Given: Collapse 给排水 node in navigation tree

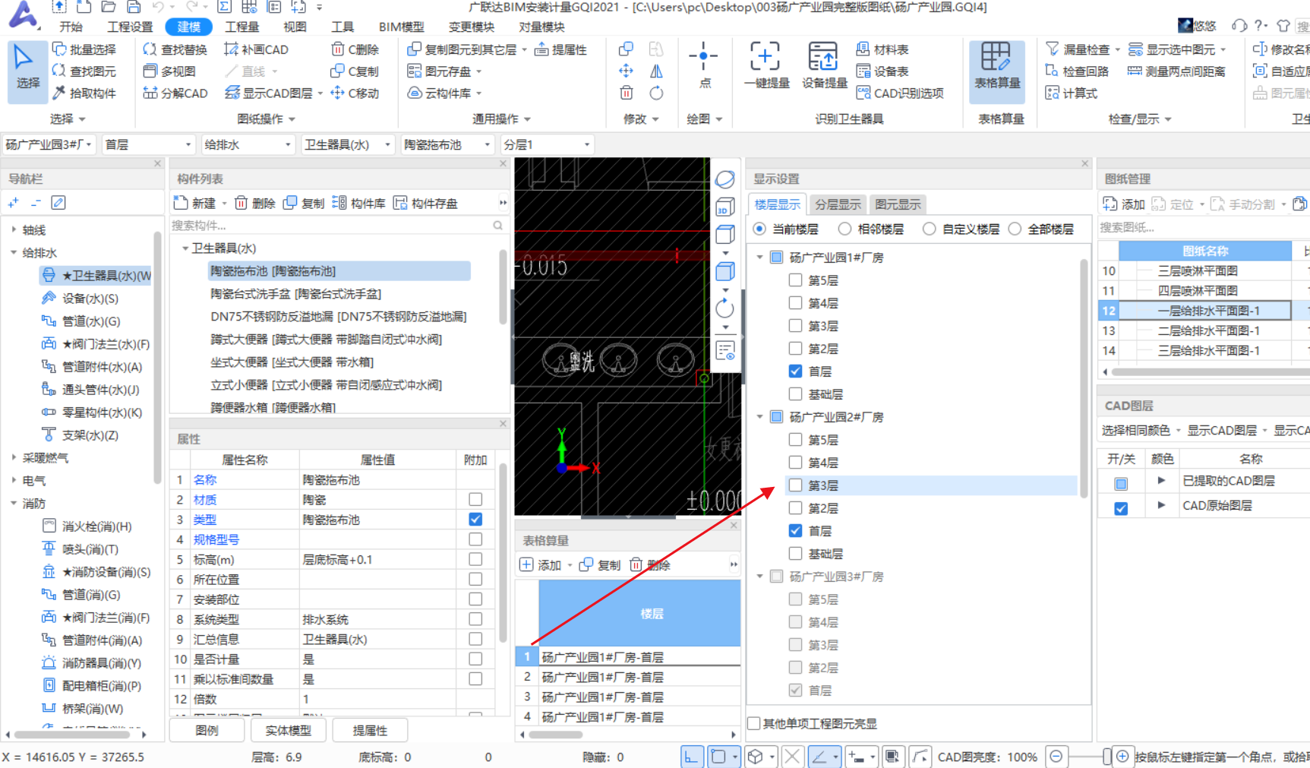Looking at the screenshot, I should pos(14,252).
